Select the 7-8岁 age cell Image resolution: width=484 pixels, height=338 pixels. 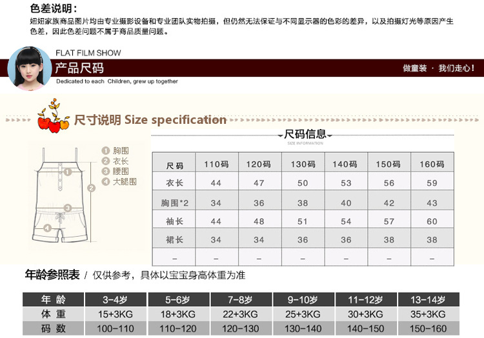pos(241,299)
